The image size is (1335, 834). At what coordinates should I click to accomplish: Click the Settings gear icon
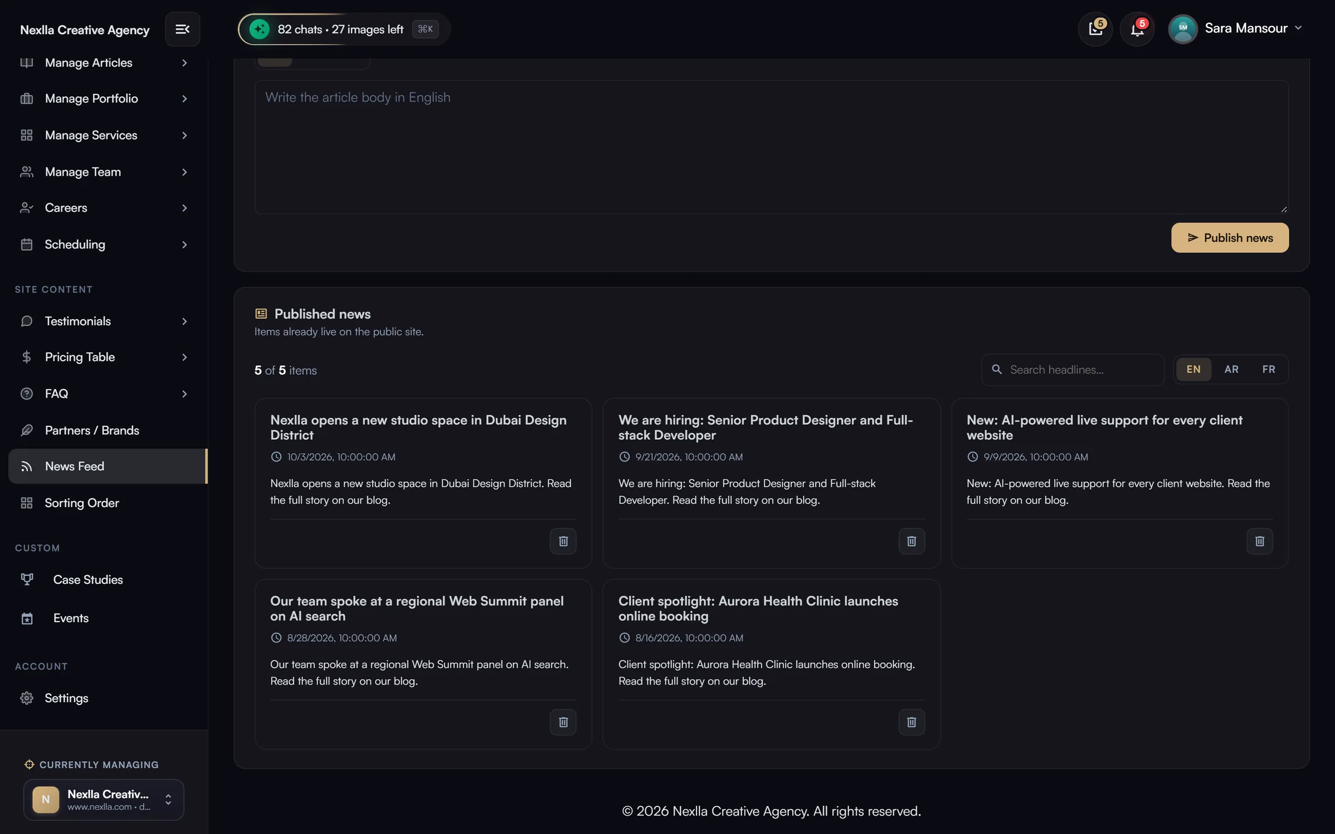coord(27,698)
